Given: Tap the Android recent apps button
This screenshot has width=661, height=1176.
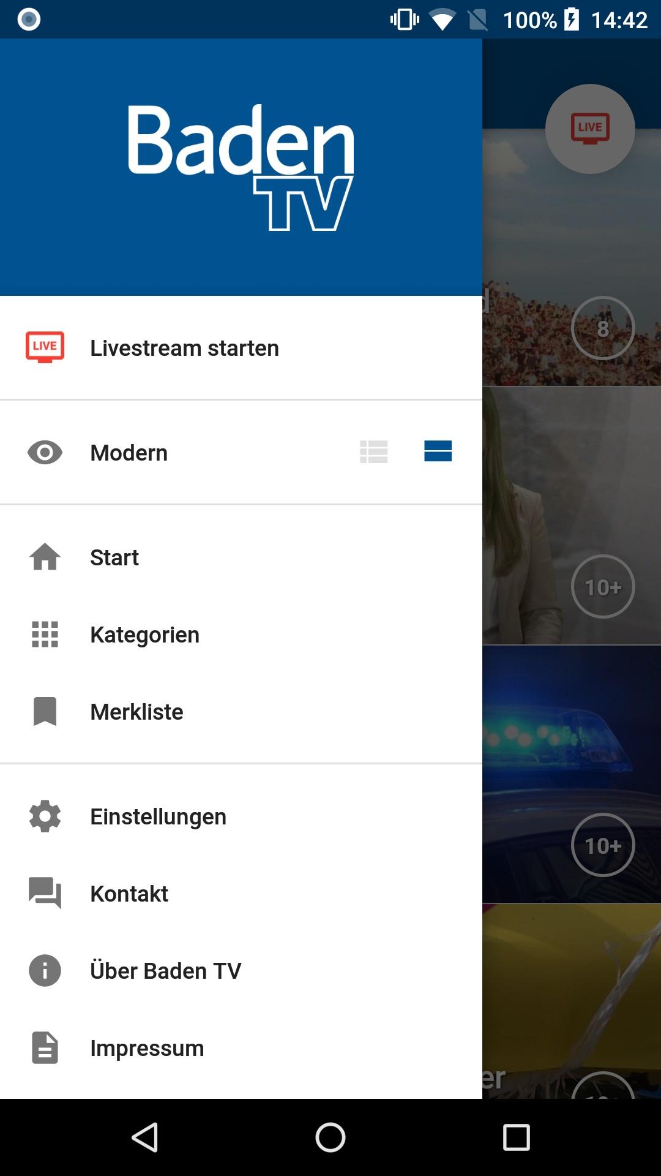Looking at the screenshot, I should pos(516,1137).
